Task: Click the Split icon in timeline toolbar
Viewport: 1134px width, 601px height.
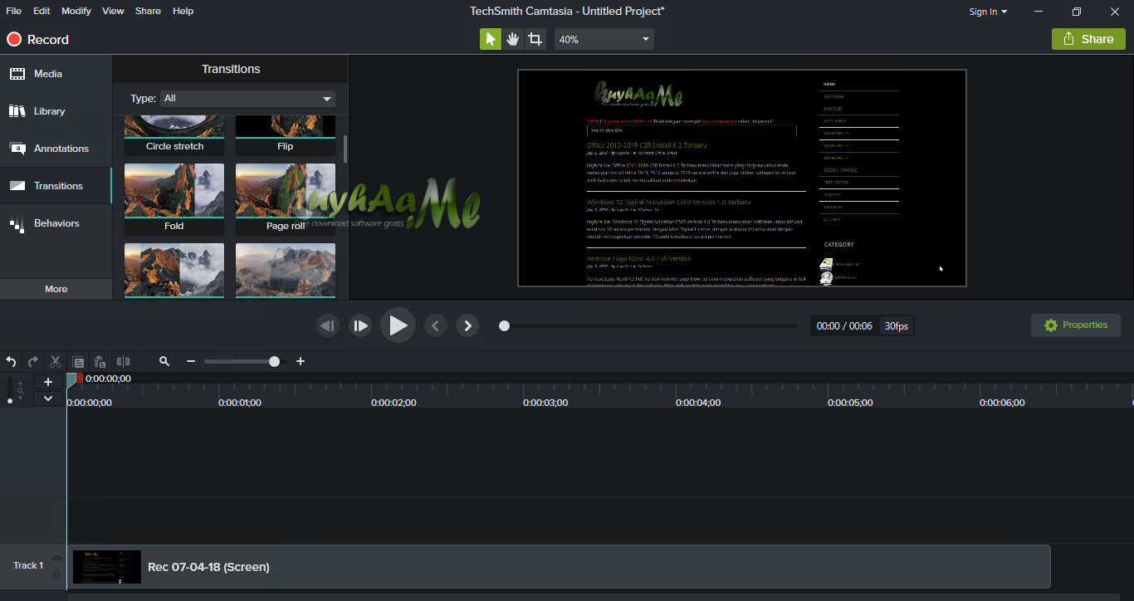Action: coord(123,361)
